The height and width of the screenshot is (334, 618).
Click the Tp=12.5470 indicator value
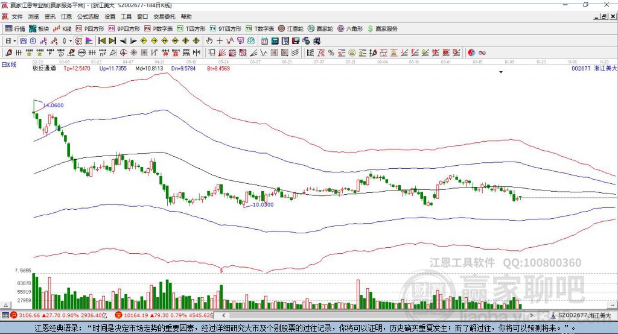click(77, 68)
